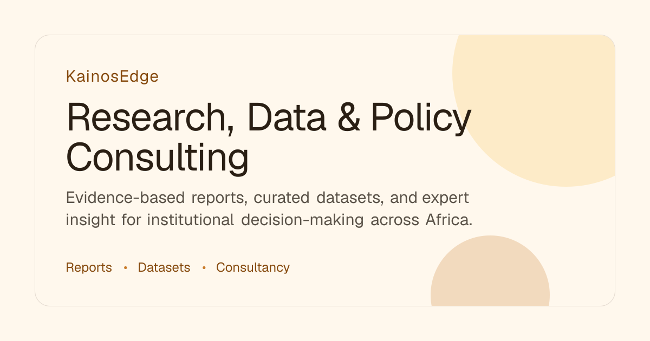Click the bullet dot between Datasets and Consultancy
650x341 pixels.
[204, 268]
